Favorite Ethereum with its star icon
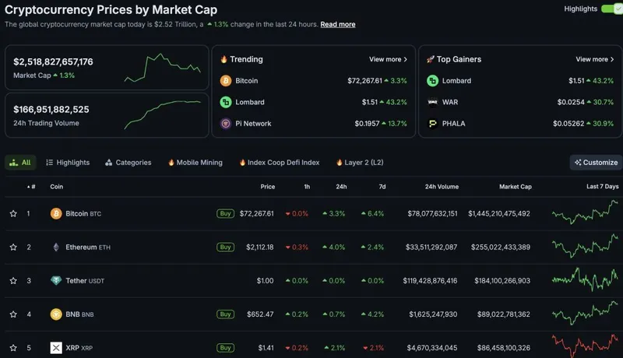 (13, 247)
